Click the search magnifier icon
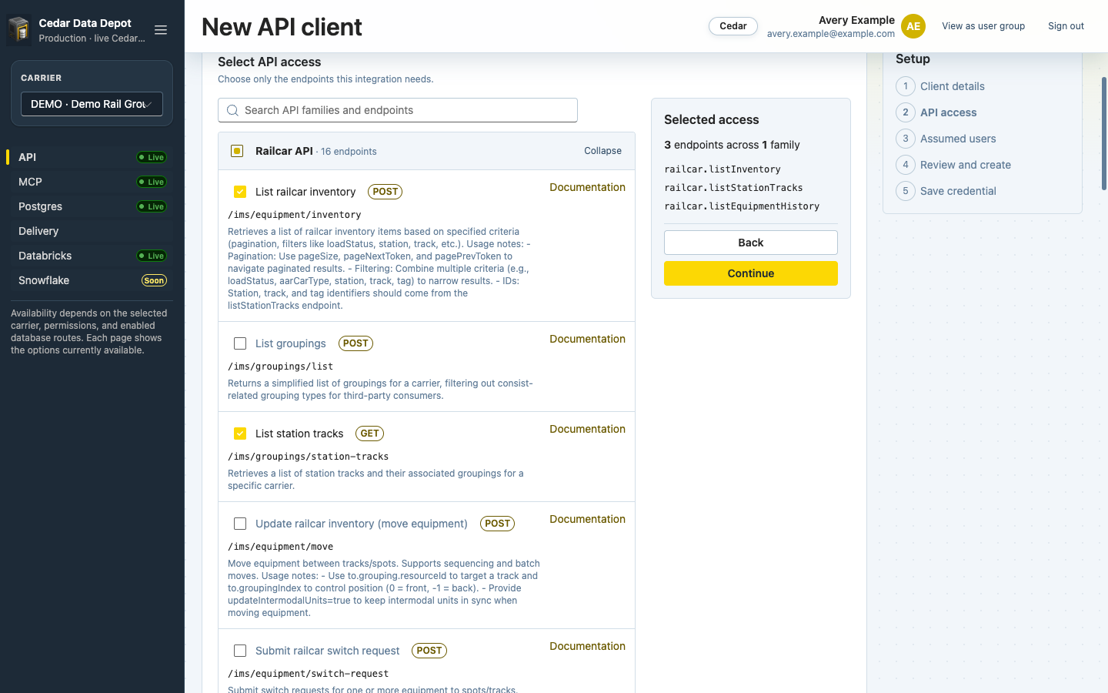This screenshot has height=693, width=1108. pyautogui.click(x=232, y=111)
